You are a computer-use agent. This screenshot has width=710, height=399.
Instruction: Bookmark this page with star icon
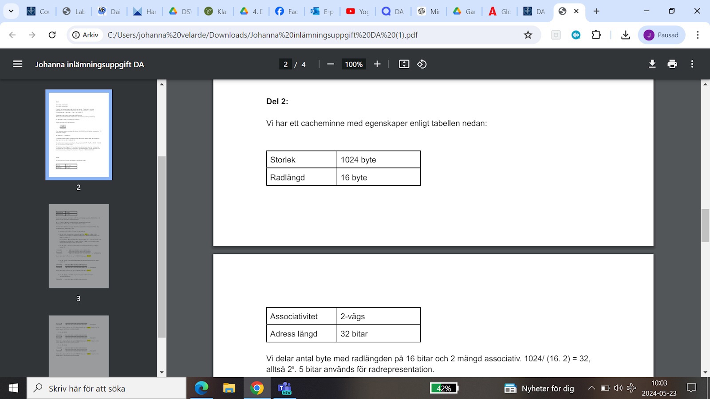pos(528,35)
